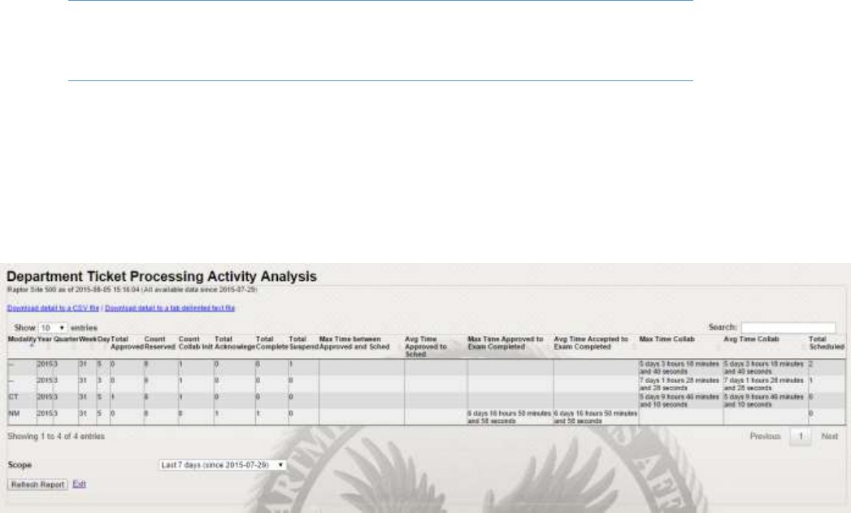The image size is (851, 513).
Task: Click the Department Ticket Processing Activity Analysis heading
Action: click(x=162, y=277)
